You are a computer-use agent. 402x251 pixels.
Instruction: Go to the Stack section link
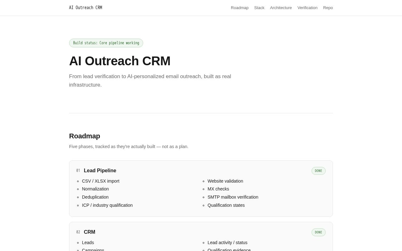[259, 8]
